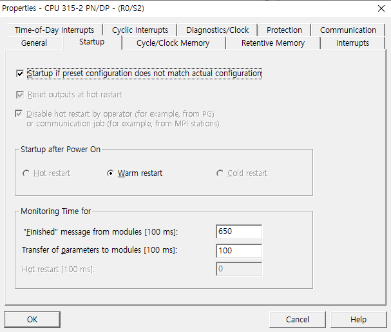Switch to the General tab
Viewport: 391px width, 332px height.
(34, 43)
